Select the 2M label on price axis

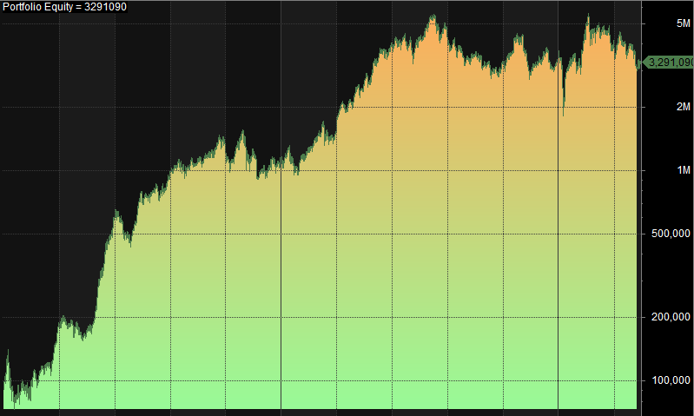point(683,107)
